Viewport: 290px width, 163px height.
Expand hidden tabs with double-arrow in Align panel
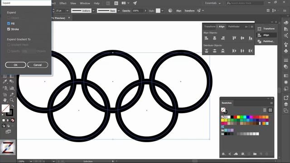246,27
